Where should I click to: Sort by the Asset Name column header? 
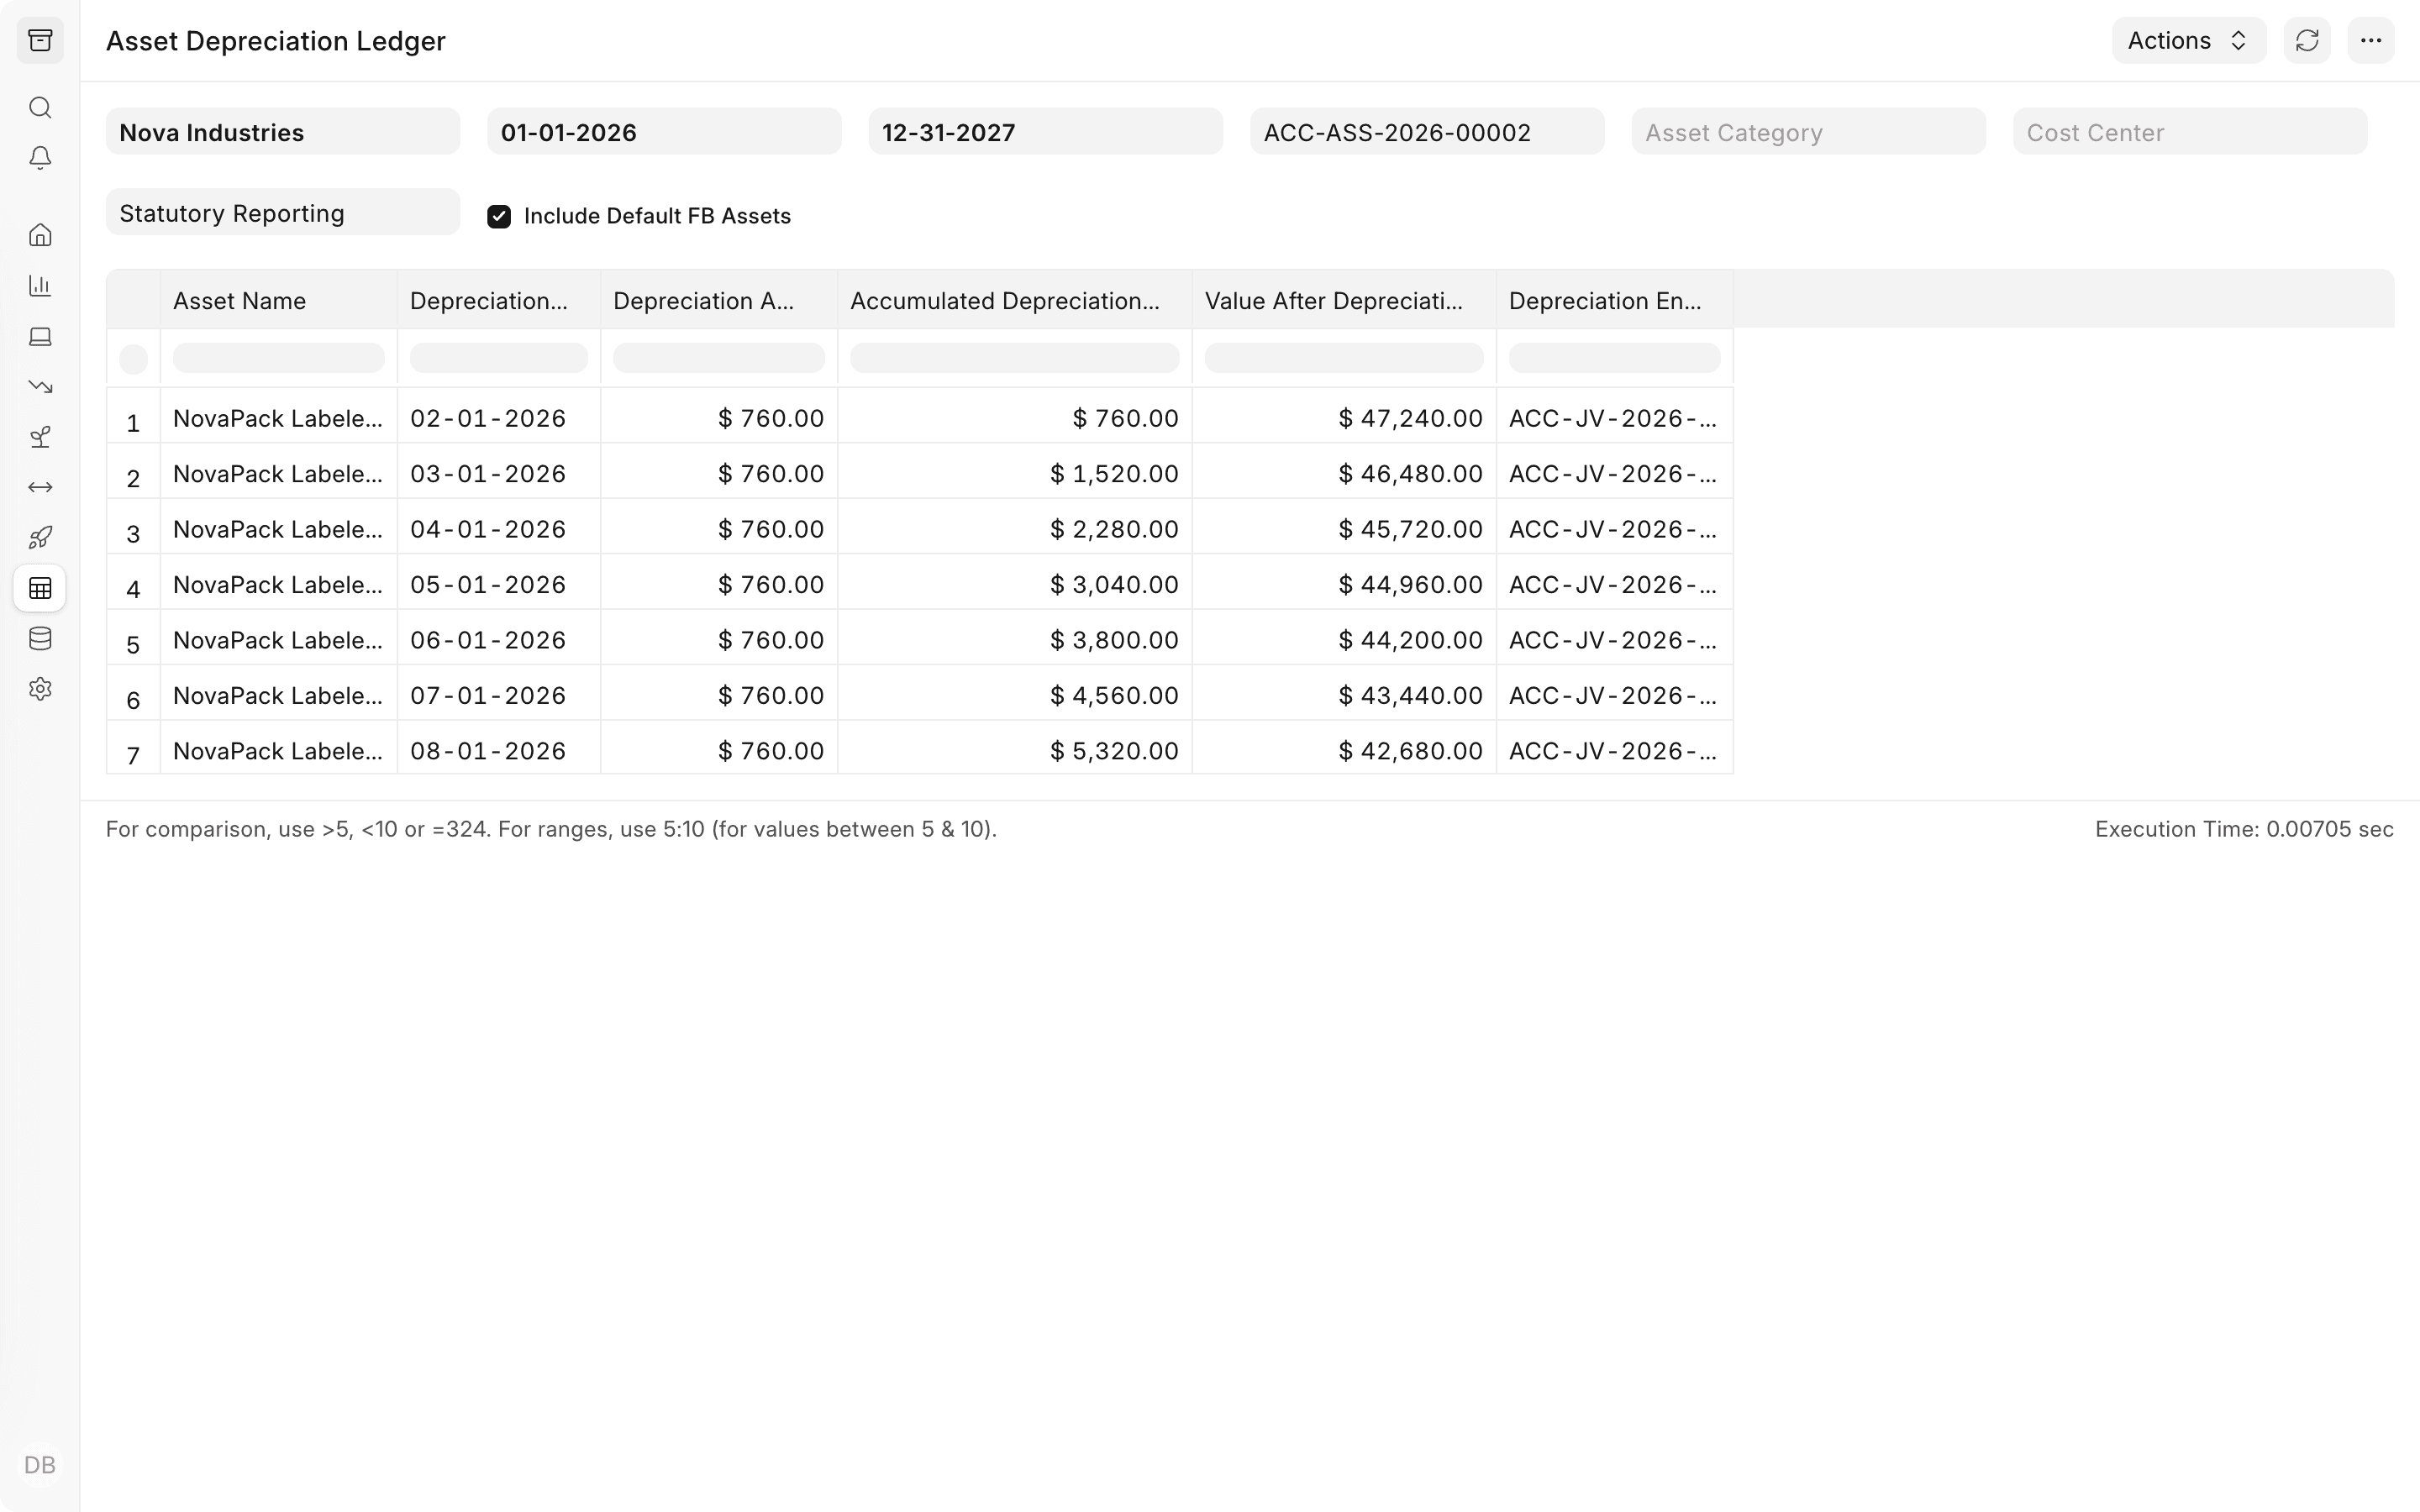point(278,300)
